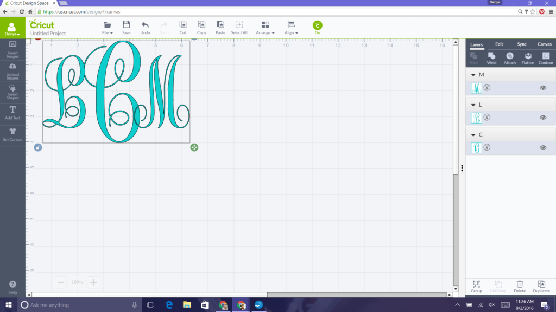
Task: Open the Align dropdown
Action: (291, 28)
